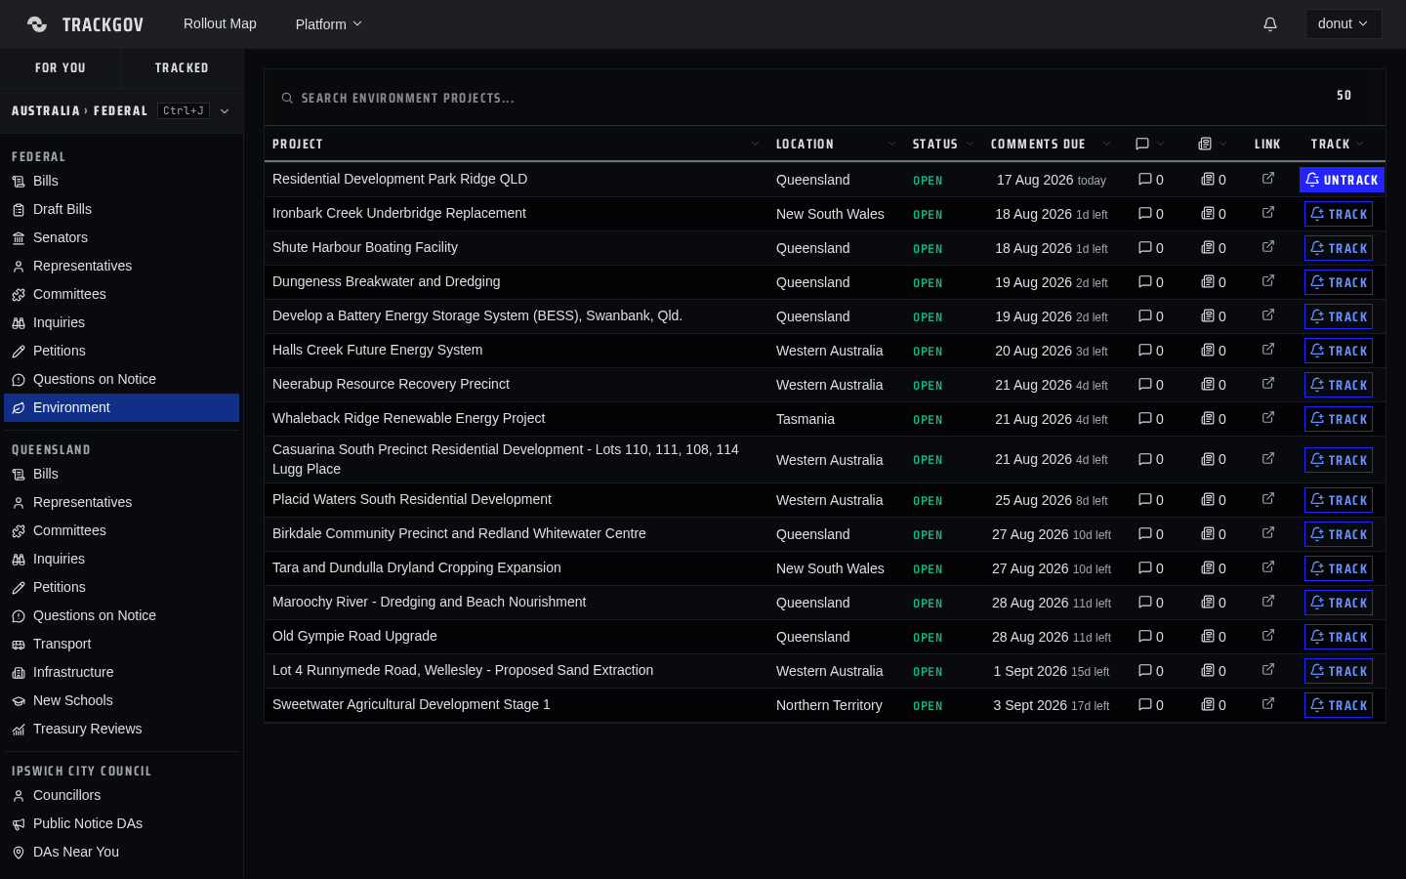The height and width of the screenshot is (879, 1406).
Task: Open Treasury Reviews in the sidebar
Action: coord(121,730)
